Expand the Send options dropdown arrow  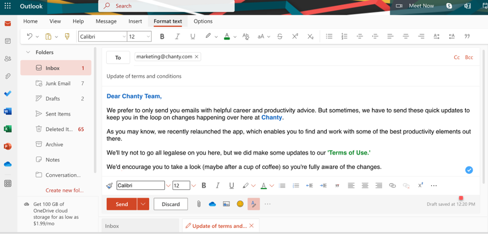143,204
